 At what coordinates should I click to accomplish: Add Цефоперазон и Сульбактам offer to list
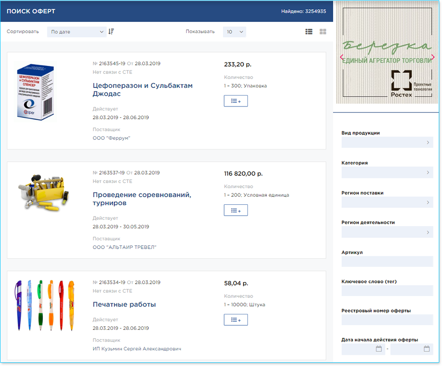(x=236, y=101)
